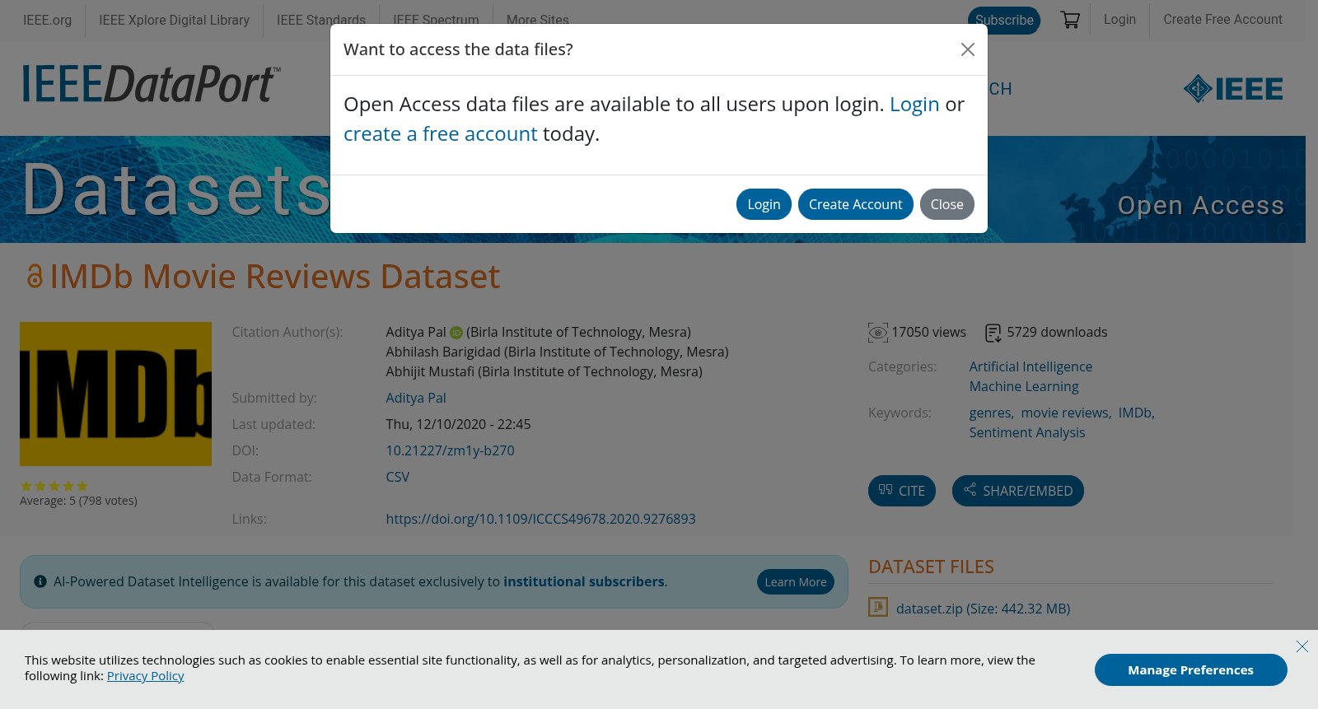Image resolution: width=1318 pixels, height=709 pixels.
Task: Open the doi.org ICCCS49678 paper link
Action: click(x=540, y=519)
